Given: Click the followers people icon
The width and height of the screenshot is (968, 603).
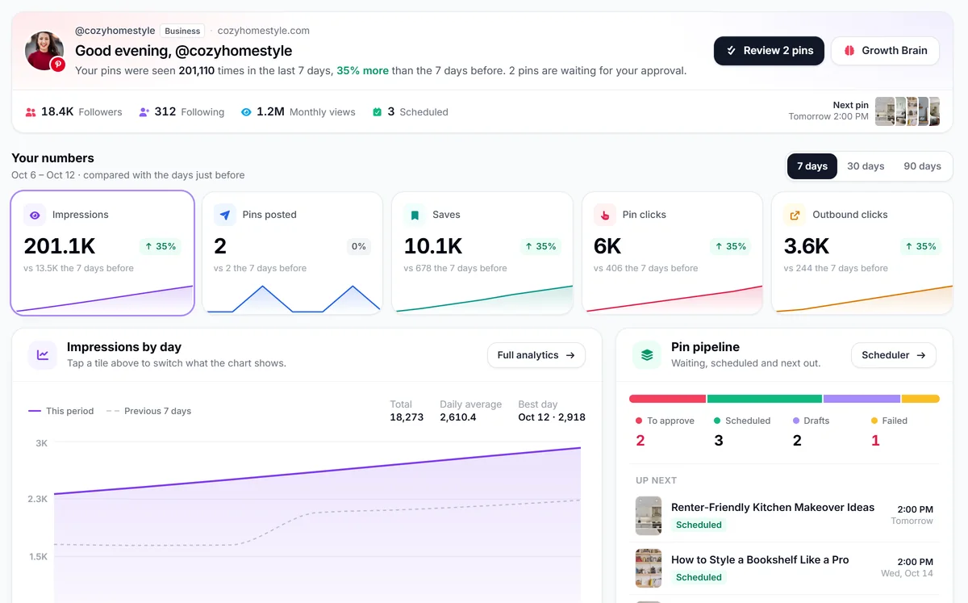Looking at the screenshot, I should 31,112.
